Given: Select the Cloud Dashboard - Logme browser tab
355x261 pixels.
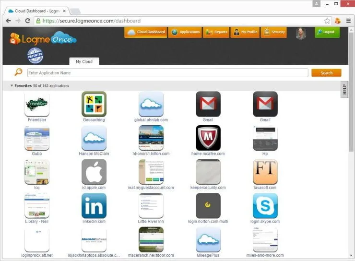Looking at the screenshot, I should coord(36,11).
